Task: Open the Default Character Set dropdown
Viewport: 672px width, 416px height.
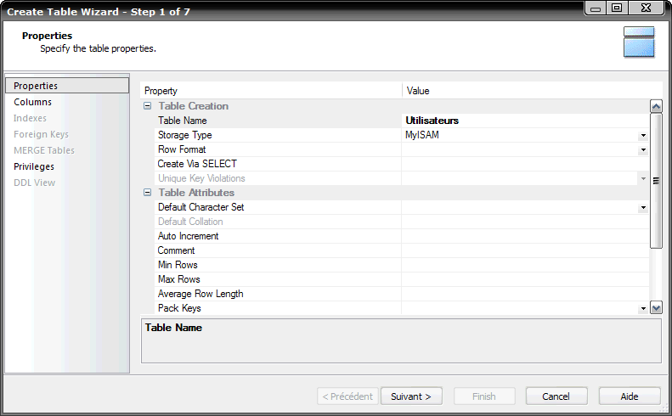Action: coord(643,208)
